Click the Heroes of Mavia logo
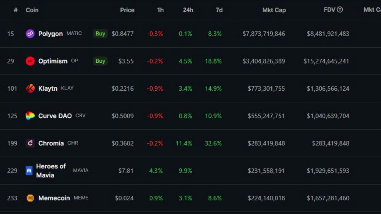Viewport: 381px width, 214px height. coord(29,171)
